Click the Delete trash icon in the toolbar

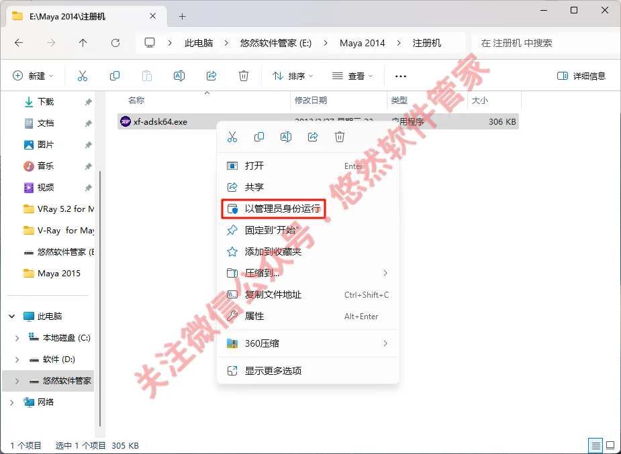click(x=244, y=76)
